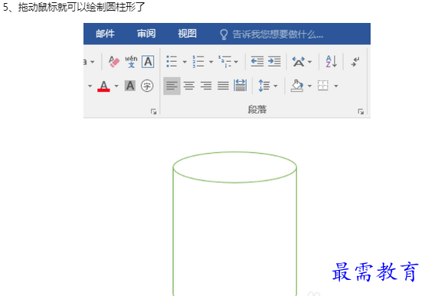Open the font group dialog launcher
This screenshot has height=296, width=425.
tap(154, 112)
